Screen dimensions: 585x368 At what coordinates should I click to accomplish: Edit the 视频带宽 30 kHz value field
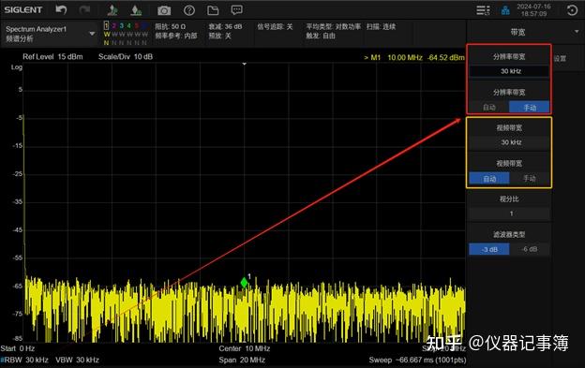[x=509, y=142]
